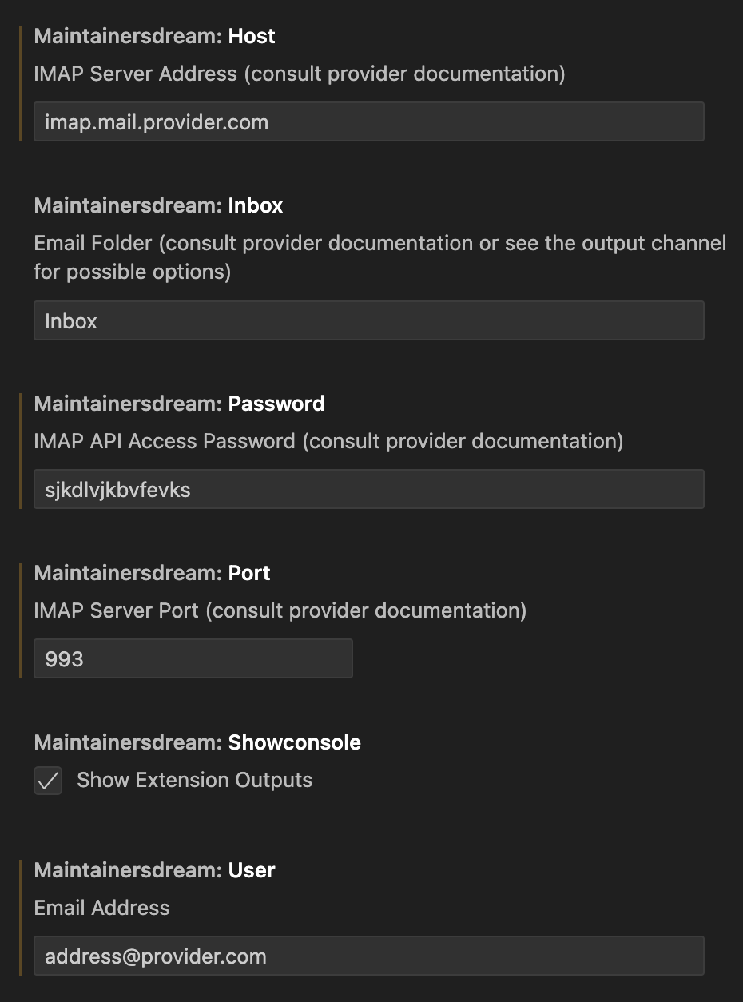Click the "Maintainersdream: Password" setting title
This screenshot has height=1002, width=743.
pos(179,404)
